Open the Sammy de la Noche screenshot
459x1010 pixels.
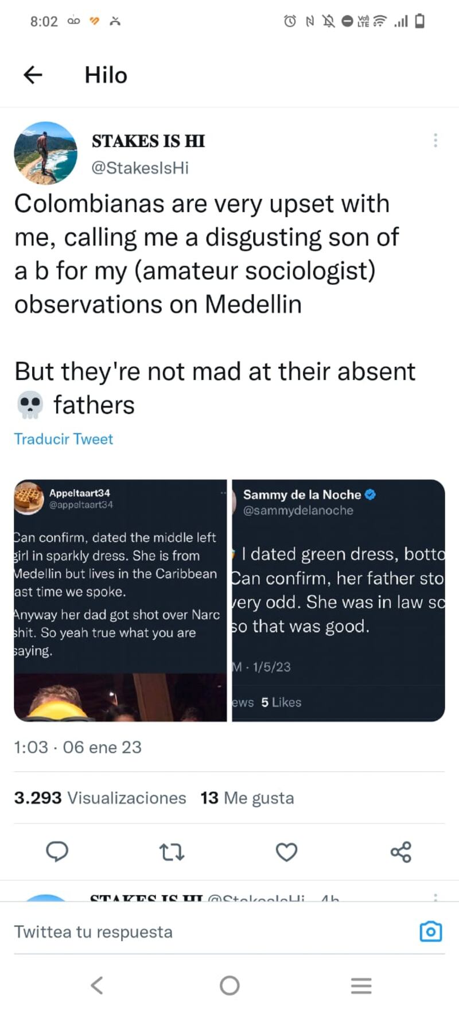click(x=339, y=600)
